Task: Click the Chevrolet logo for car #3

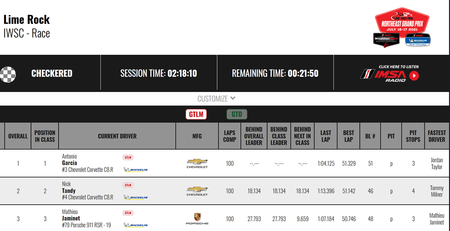Action: [x=197, y=163]
